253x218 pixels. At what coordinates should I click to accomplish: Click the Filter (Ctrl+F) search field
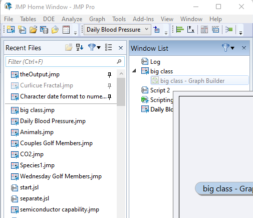click(x=65, y=62)
